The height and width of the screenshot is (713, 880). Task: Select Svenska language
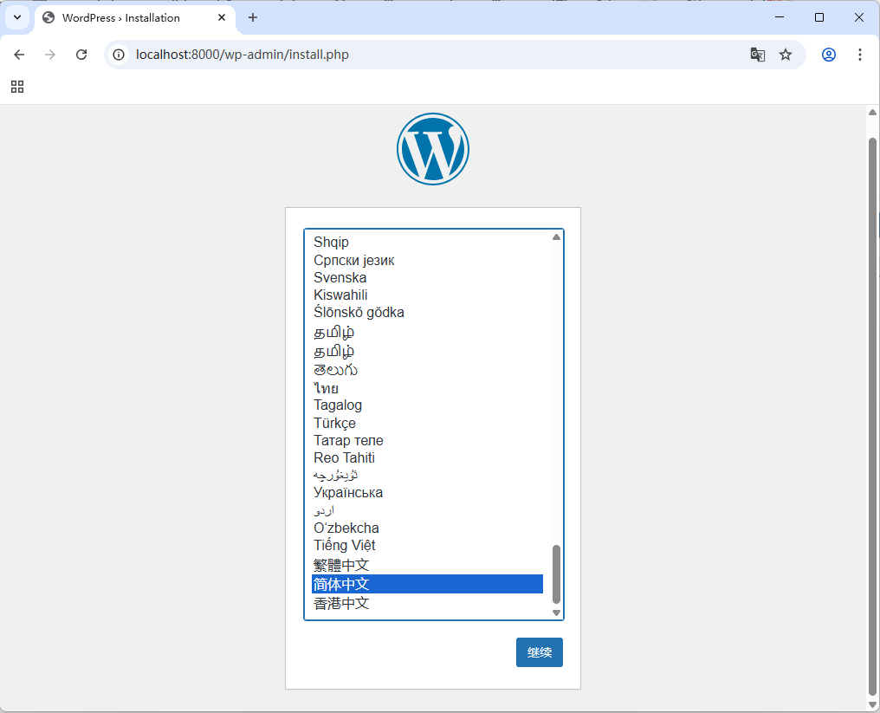427,277
